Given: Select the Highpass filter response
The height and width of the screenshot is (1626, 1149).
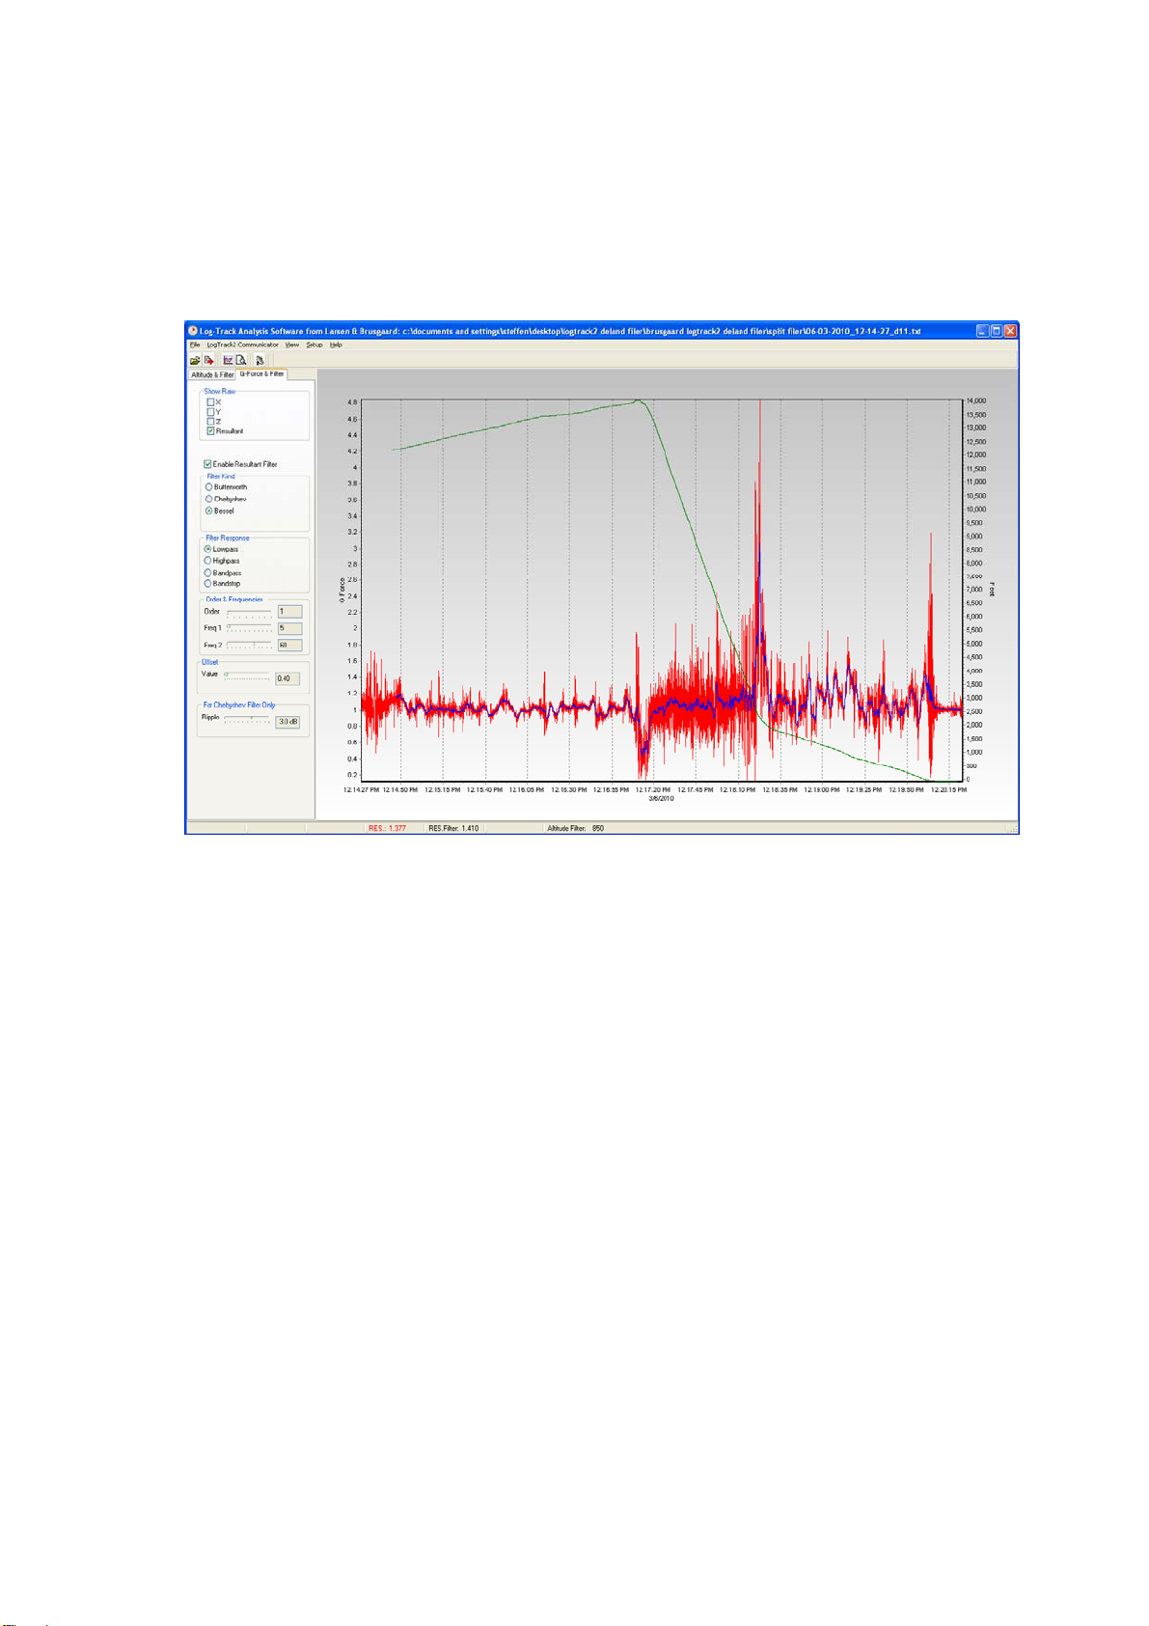Looking at the screenshot, I should (207, 561).
